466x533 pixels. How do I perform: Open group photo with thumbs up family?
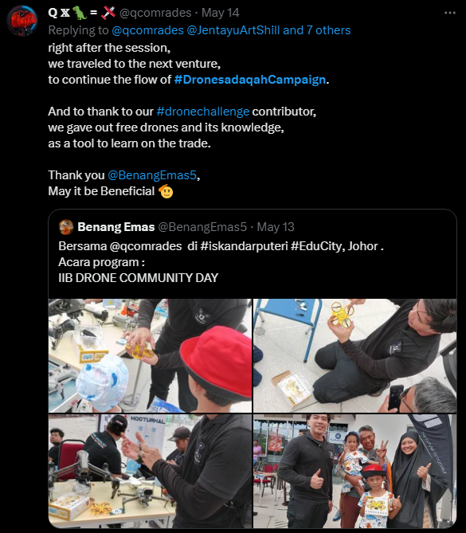pyautogui.click(x=354, y=471)
